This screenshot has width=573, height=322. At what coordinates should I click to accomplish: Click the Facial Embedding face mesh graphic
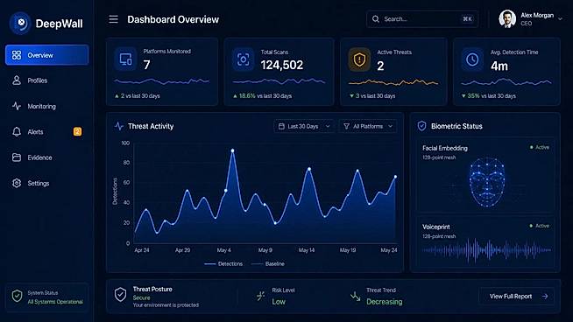point(487,182)
